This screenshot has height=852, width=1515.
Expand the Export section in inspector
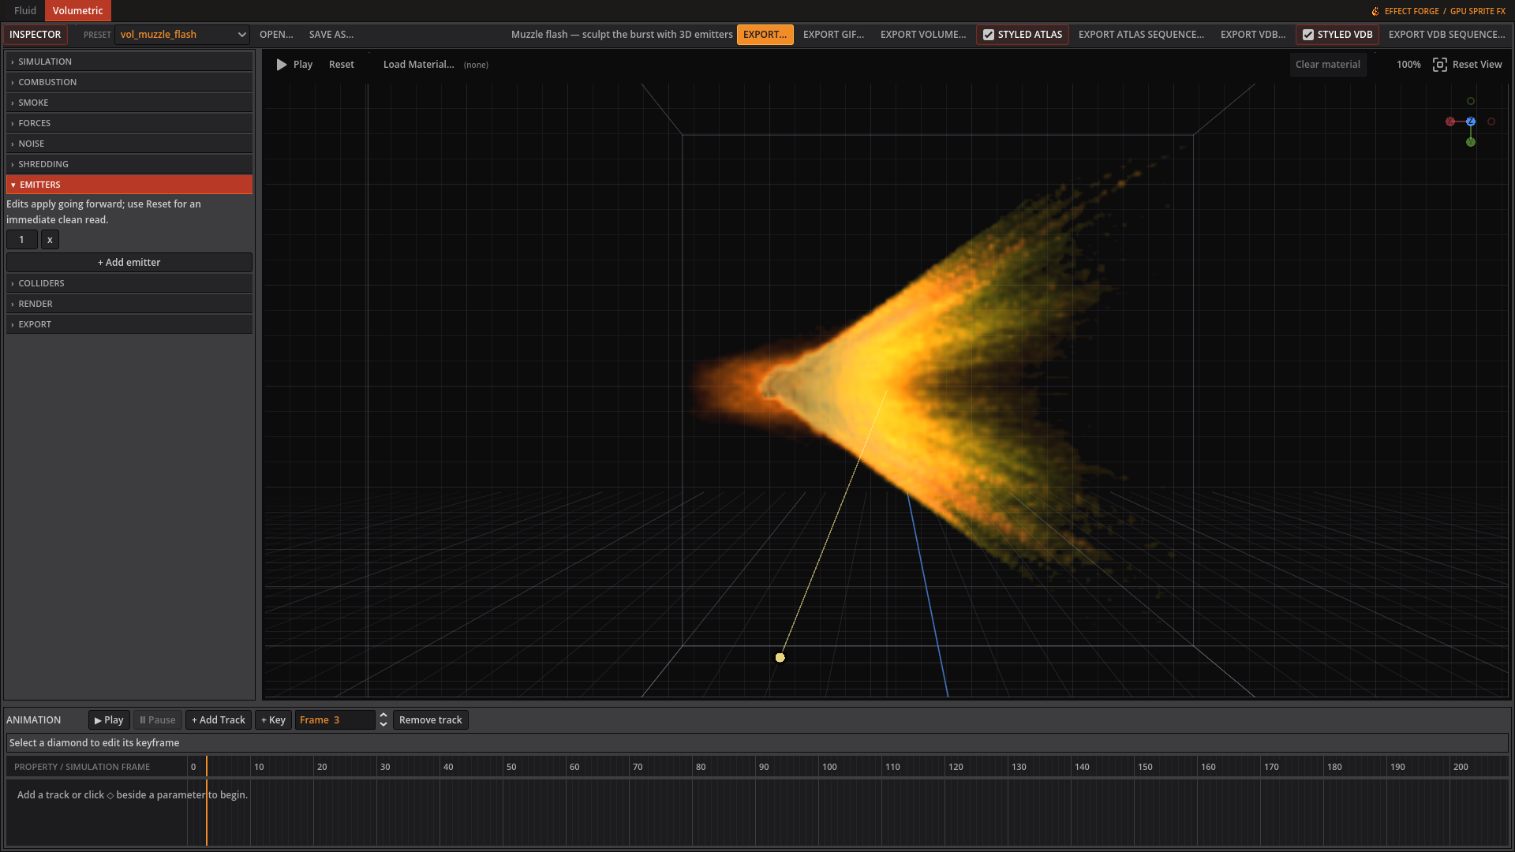click(x=129, y=324)
